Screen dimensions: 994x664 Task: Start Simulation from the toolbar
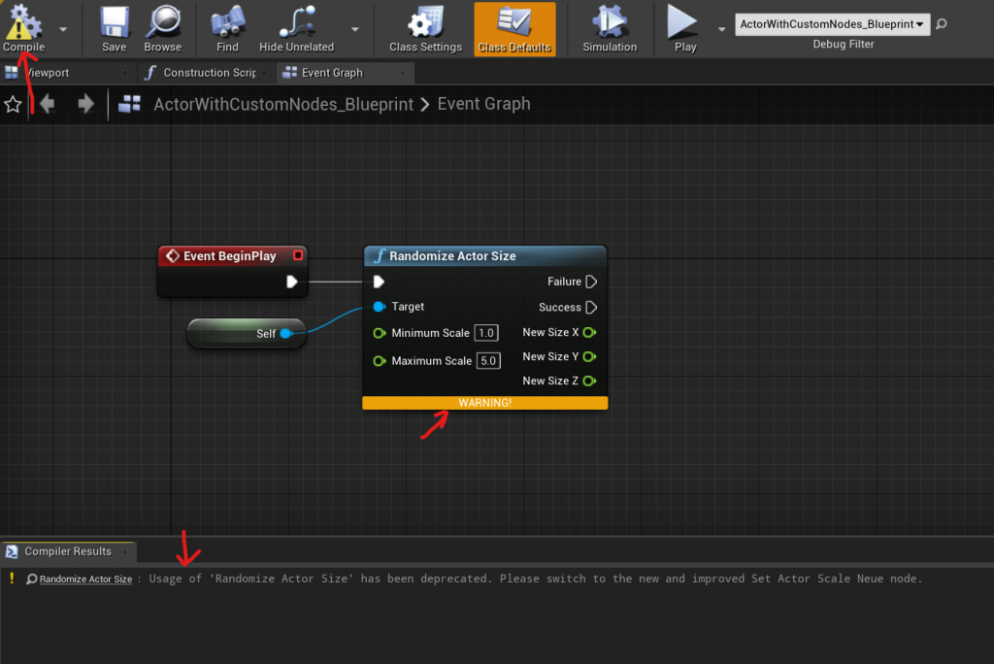pyautogui.click(x=610, y=23)
